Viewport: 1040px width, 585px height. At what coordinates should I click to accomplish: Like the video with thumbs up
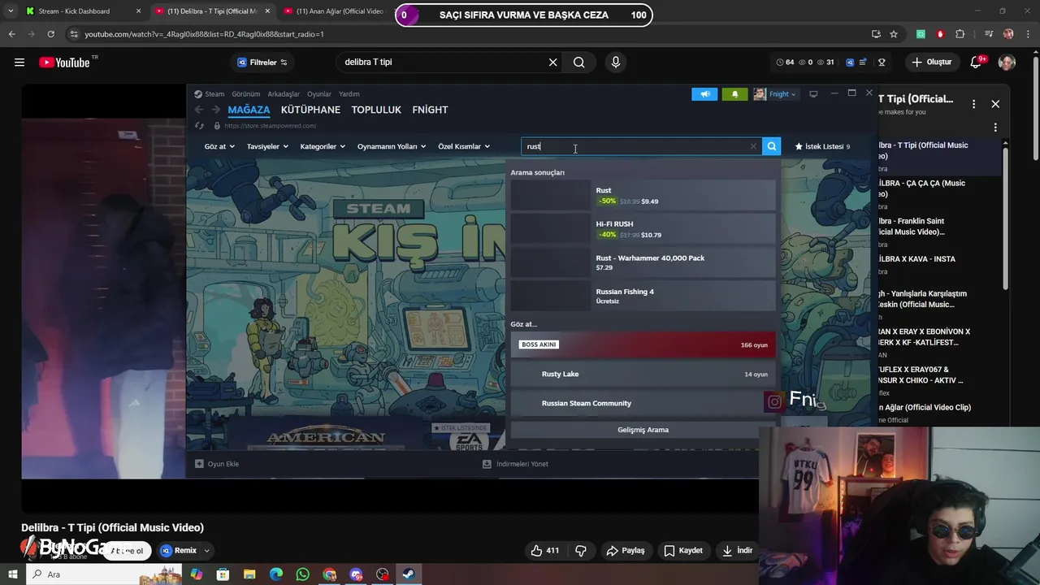pyautogui.click(x=544, y=551)
